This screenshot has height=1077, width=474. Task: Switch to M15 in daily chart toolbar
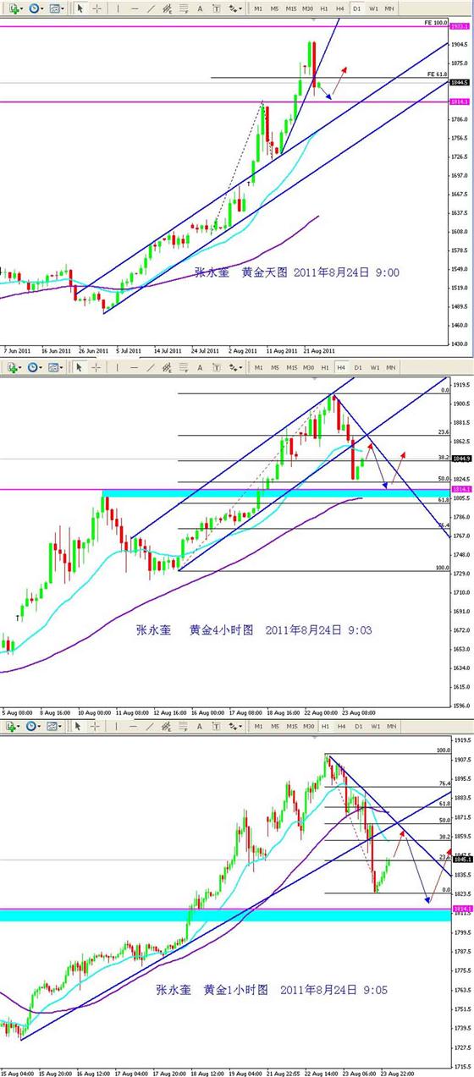click(291, 8)
